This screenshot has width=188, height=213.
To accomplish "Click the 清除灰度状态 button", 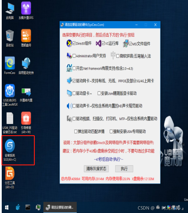I will (x=96, y=169).
